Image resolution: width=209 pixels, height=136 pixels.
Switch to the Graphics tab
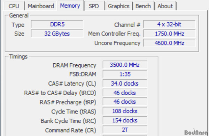point(119,6)
